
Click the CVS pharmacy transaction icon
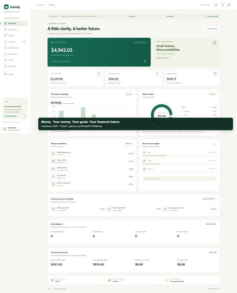[53, 176]
